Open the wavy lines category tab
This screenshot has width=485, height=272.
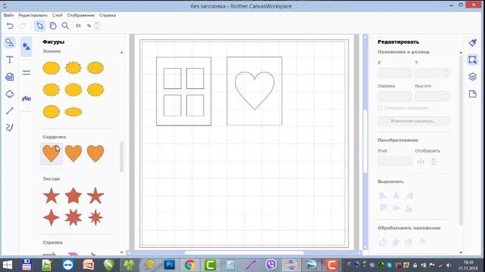[27, 73]
